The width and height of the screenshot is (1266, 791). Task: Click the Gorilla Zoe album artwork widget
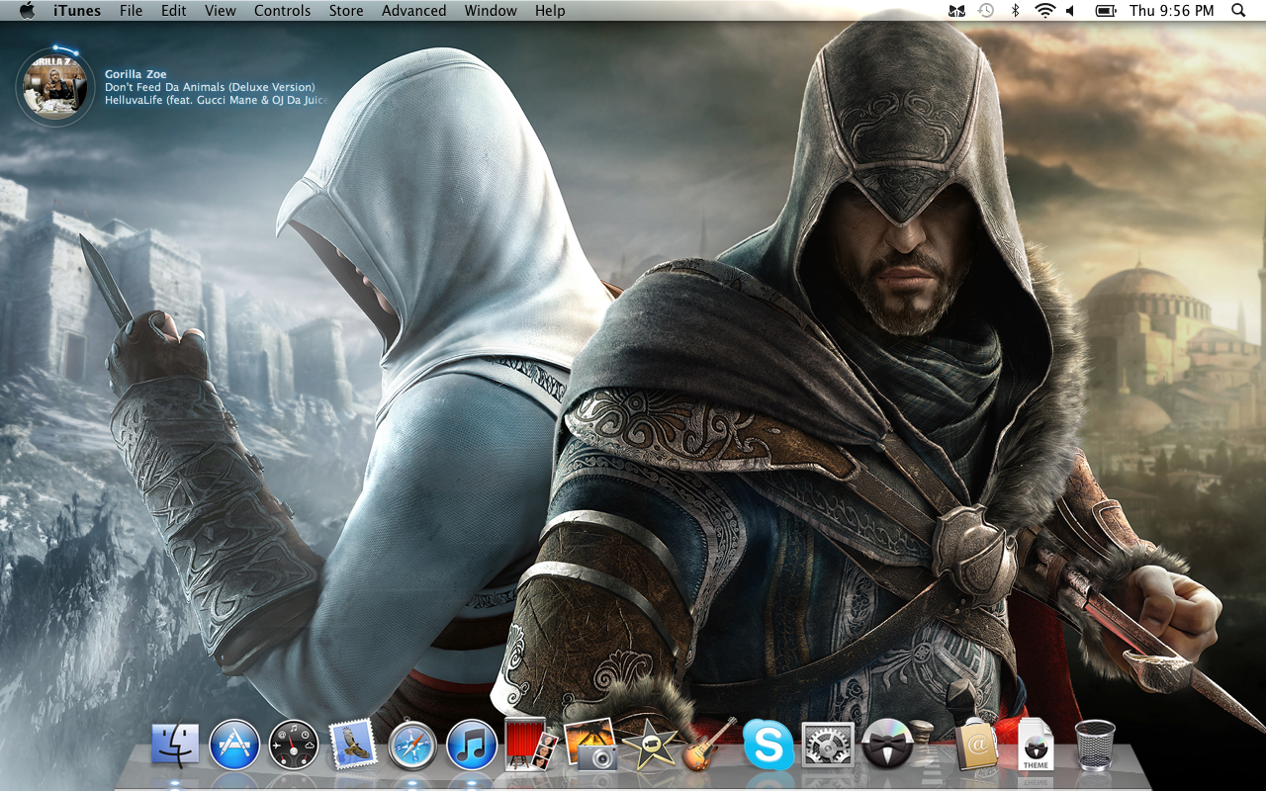[x=54, y=88]
